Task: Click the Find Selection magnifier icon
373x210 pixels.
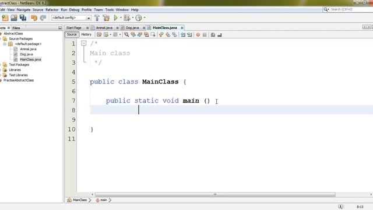Action: point(126,35)
